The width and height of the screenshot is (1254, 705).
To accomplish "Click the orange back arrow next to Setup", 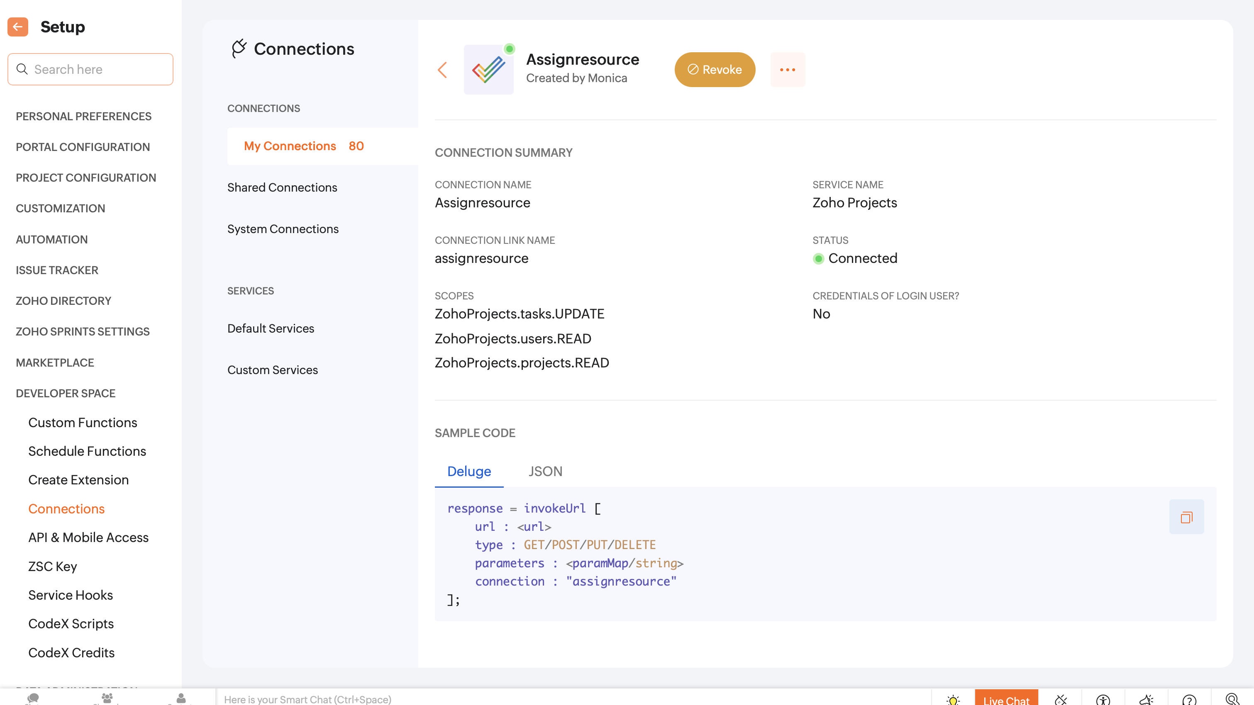I will 17,27.
